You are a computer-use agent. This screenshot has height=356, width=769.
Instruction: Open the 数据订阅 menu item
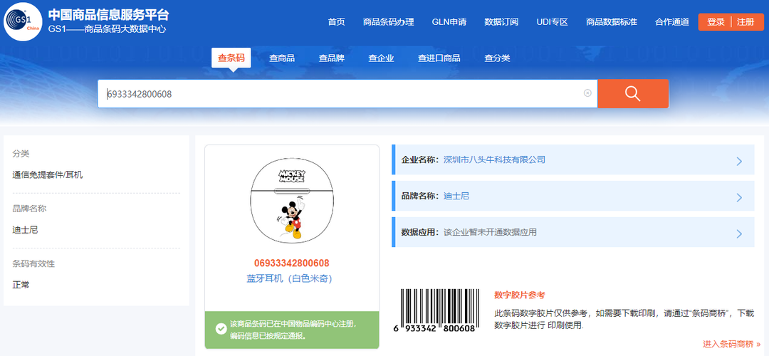501,22
